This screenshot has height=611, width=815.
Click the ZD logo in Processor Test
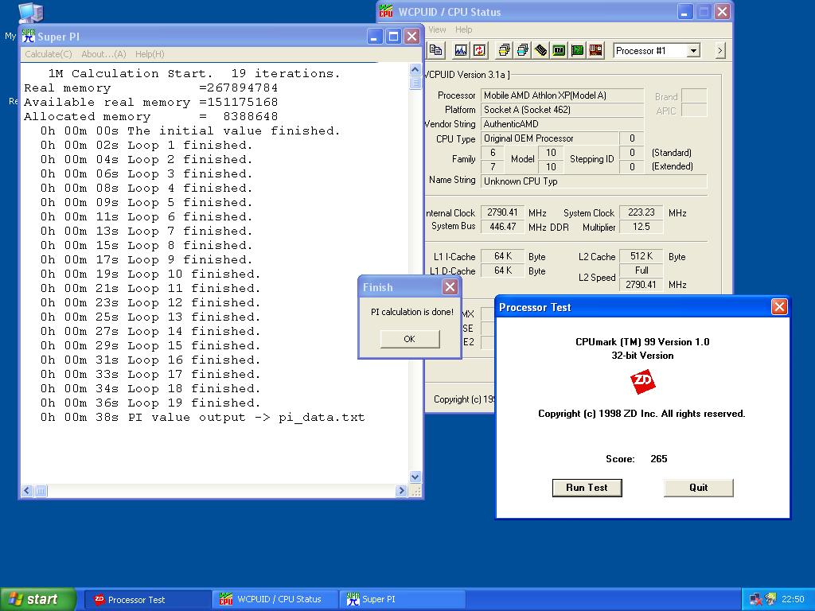[642, 383]
